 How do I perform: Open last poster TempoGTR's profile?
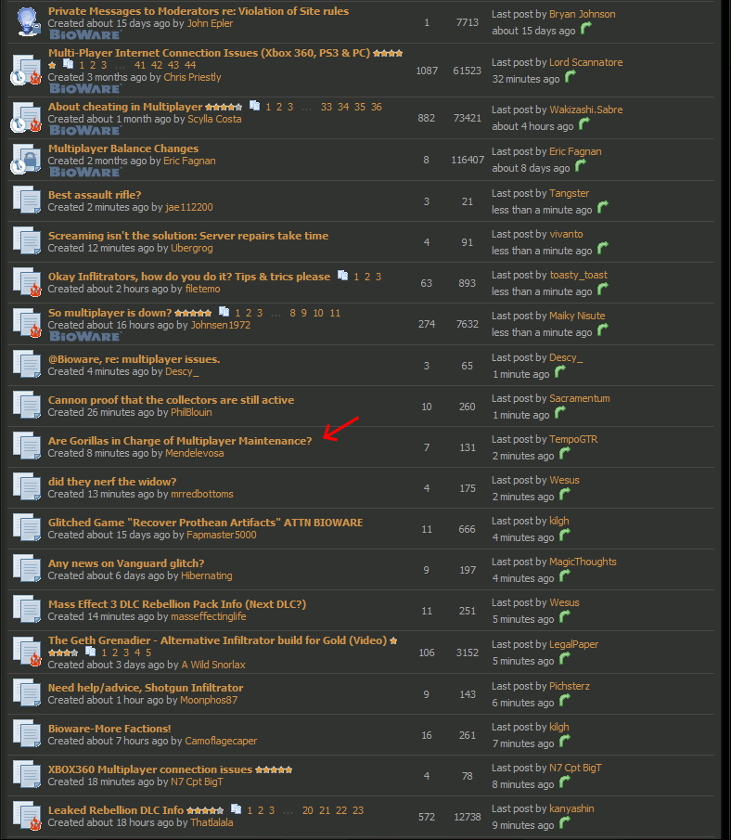click(574, 439)
